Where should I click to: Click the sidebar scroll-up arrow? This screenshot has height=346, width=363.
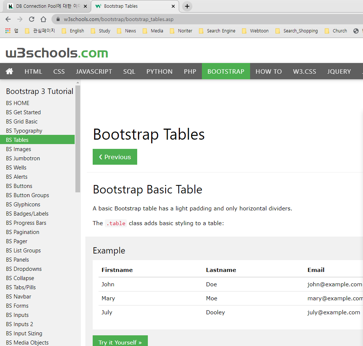[78, 83]
